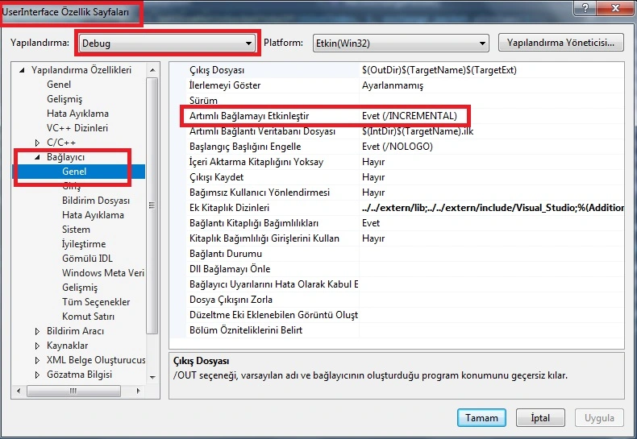Expand the XML Belge Oluşturucusu node

(37, 360)
